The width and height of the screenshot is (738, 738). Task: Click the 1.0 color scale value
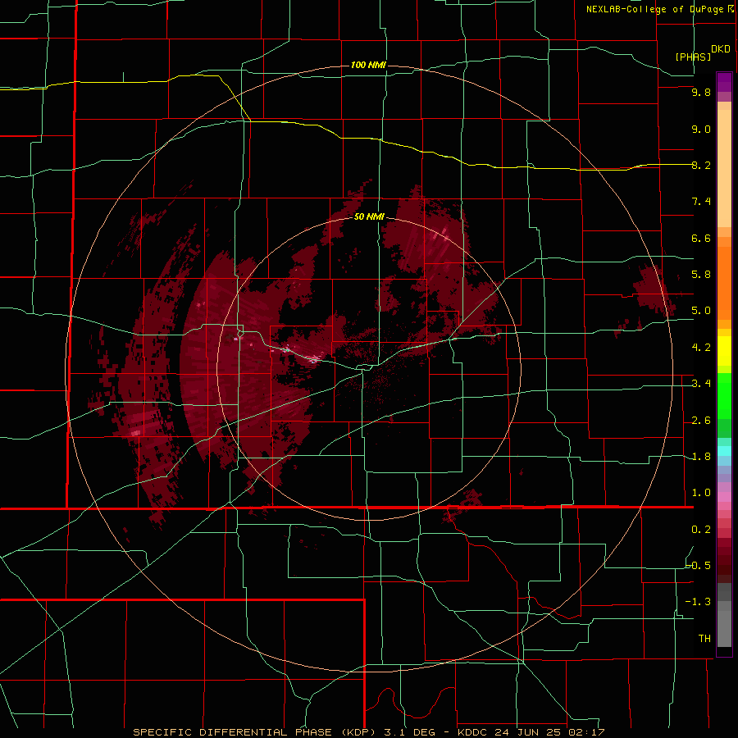[701, 493]
